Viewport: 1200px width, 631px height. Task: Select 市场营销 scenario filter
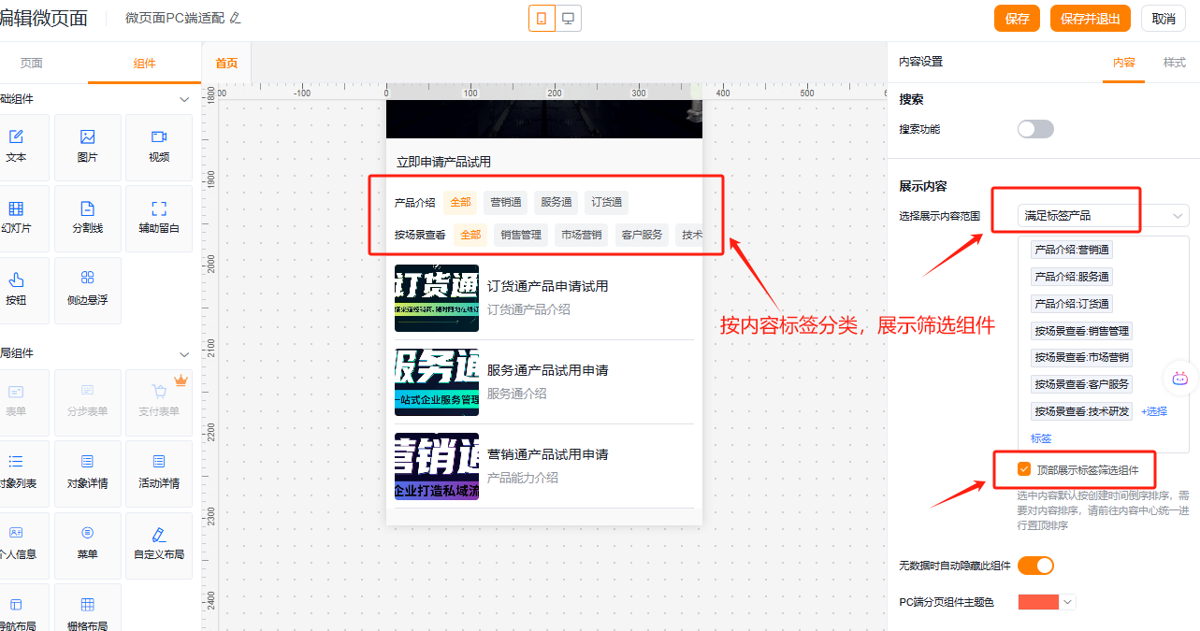tap(582, 235)
